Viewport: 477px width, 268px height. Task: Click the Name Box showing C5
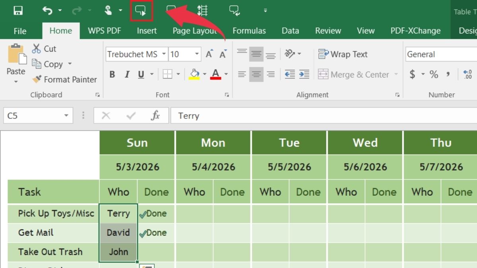[38, 116]
